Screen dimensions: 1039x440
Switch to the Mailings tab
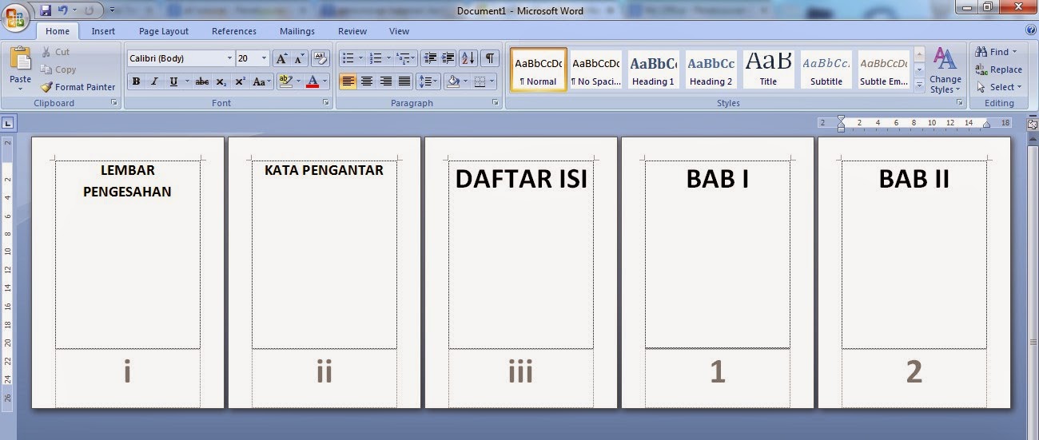[x=297, y=31]
